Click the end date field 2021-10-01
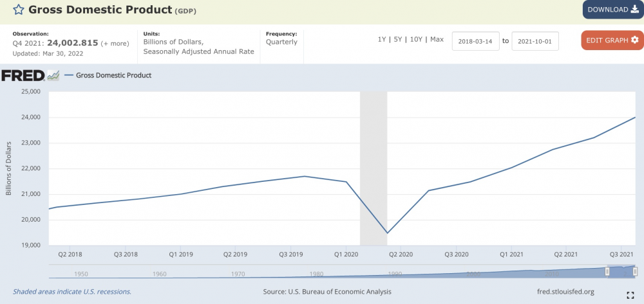644x304 pixels. point(535,41)
